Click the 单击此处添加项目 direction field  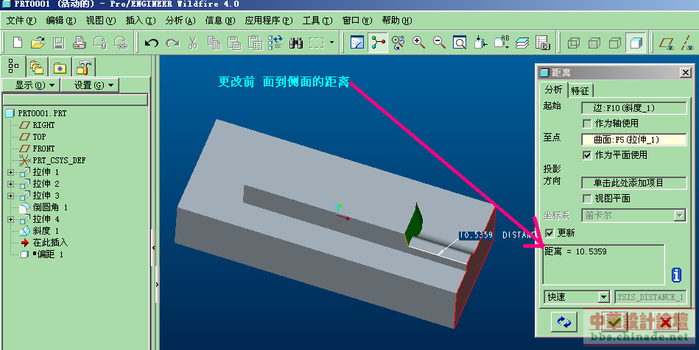pyautogui.click(x=634, y=183)
